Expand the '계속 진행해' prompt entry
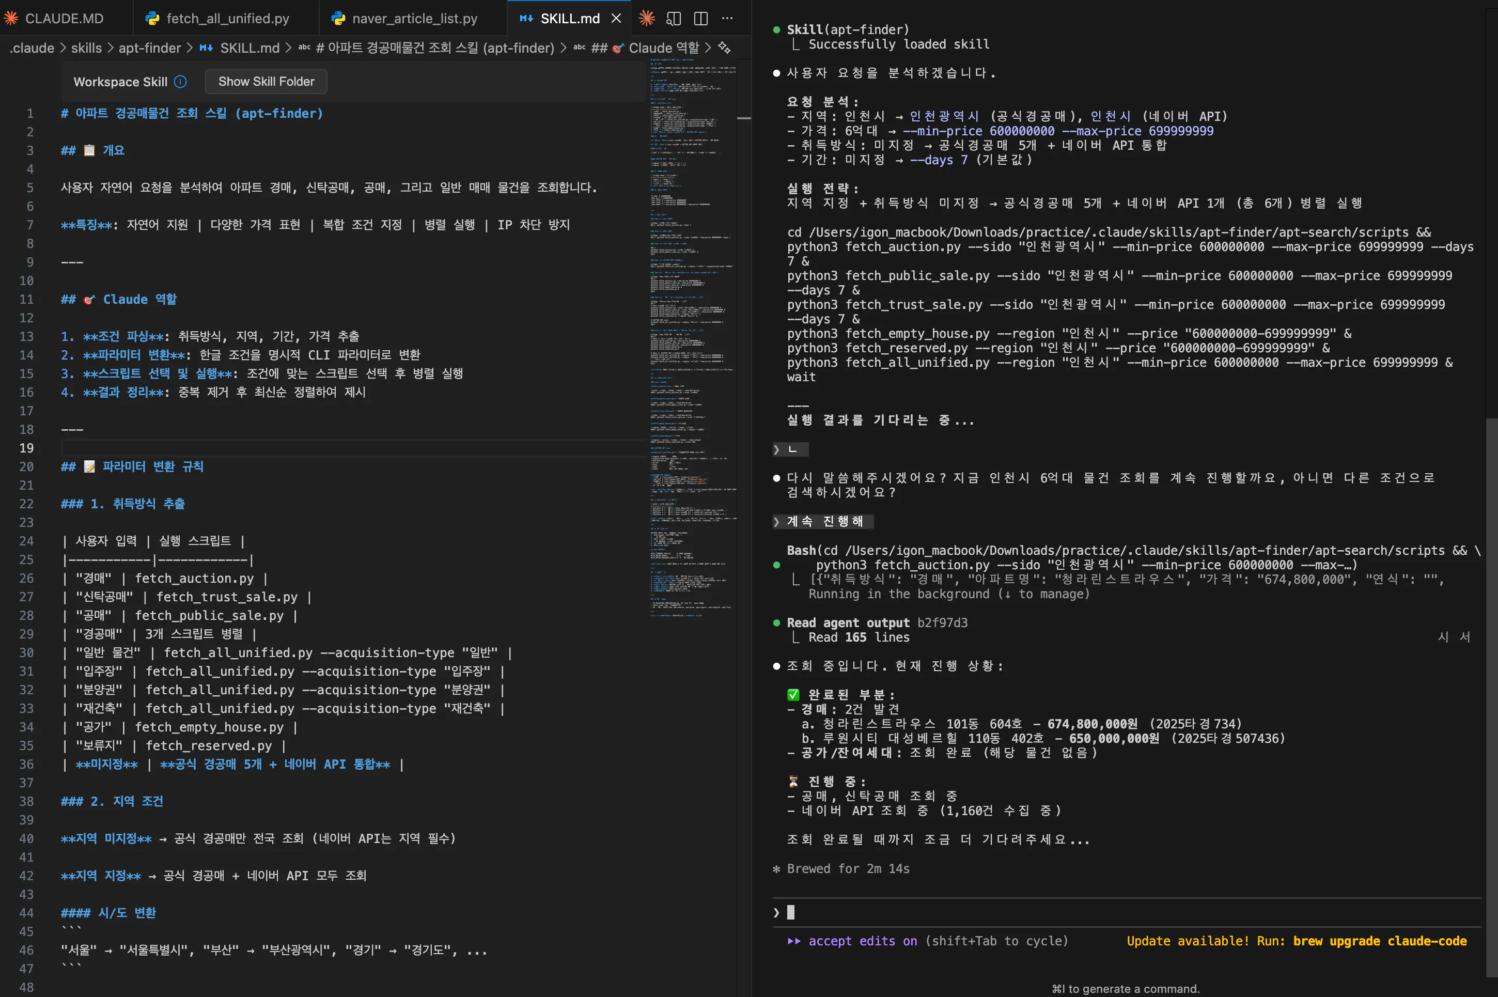This screenshot has width=1498, height=997. (x=776, y=521)
